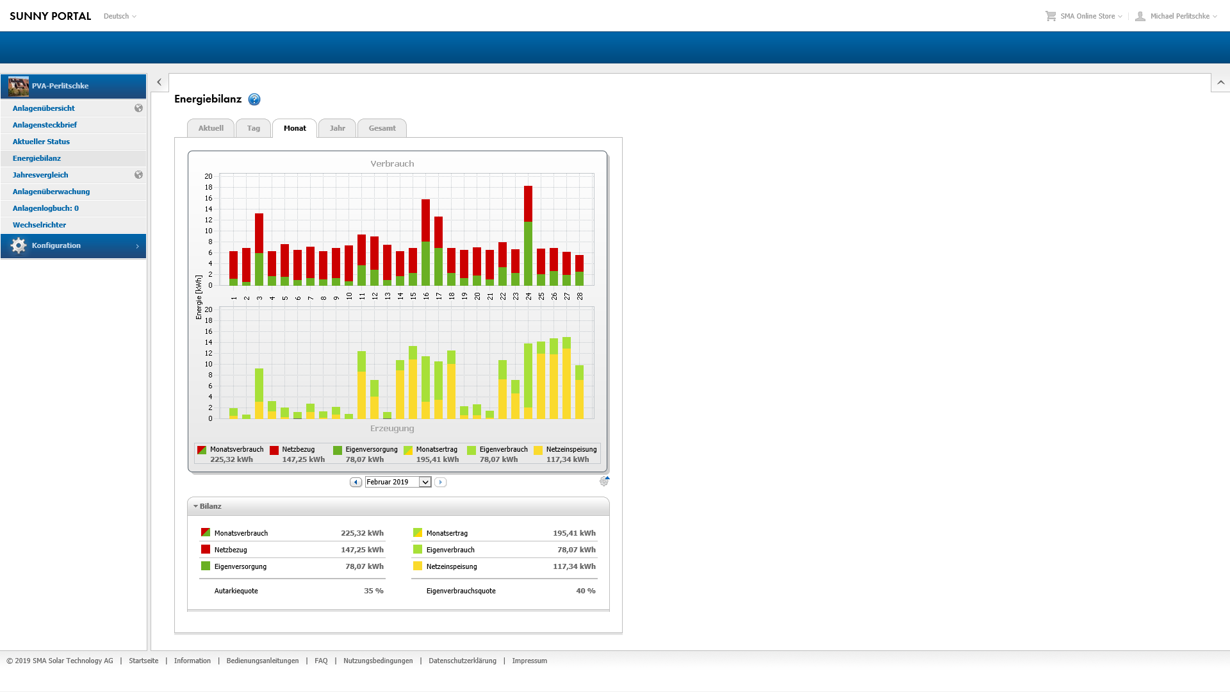
Task: Click the SMA Online Store cart icon
Action: pos(1051,16)
